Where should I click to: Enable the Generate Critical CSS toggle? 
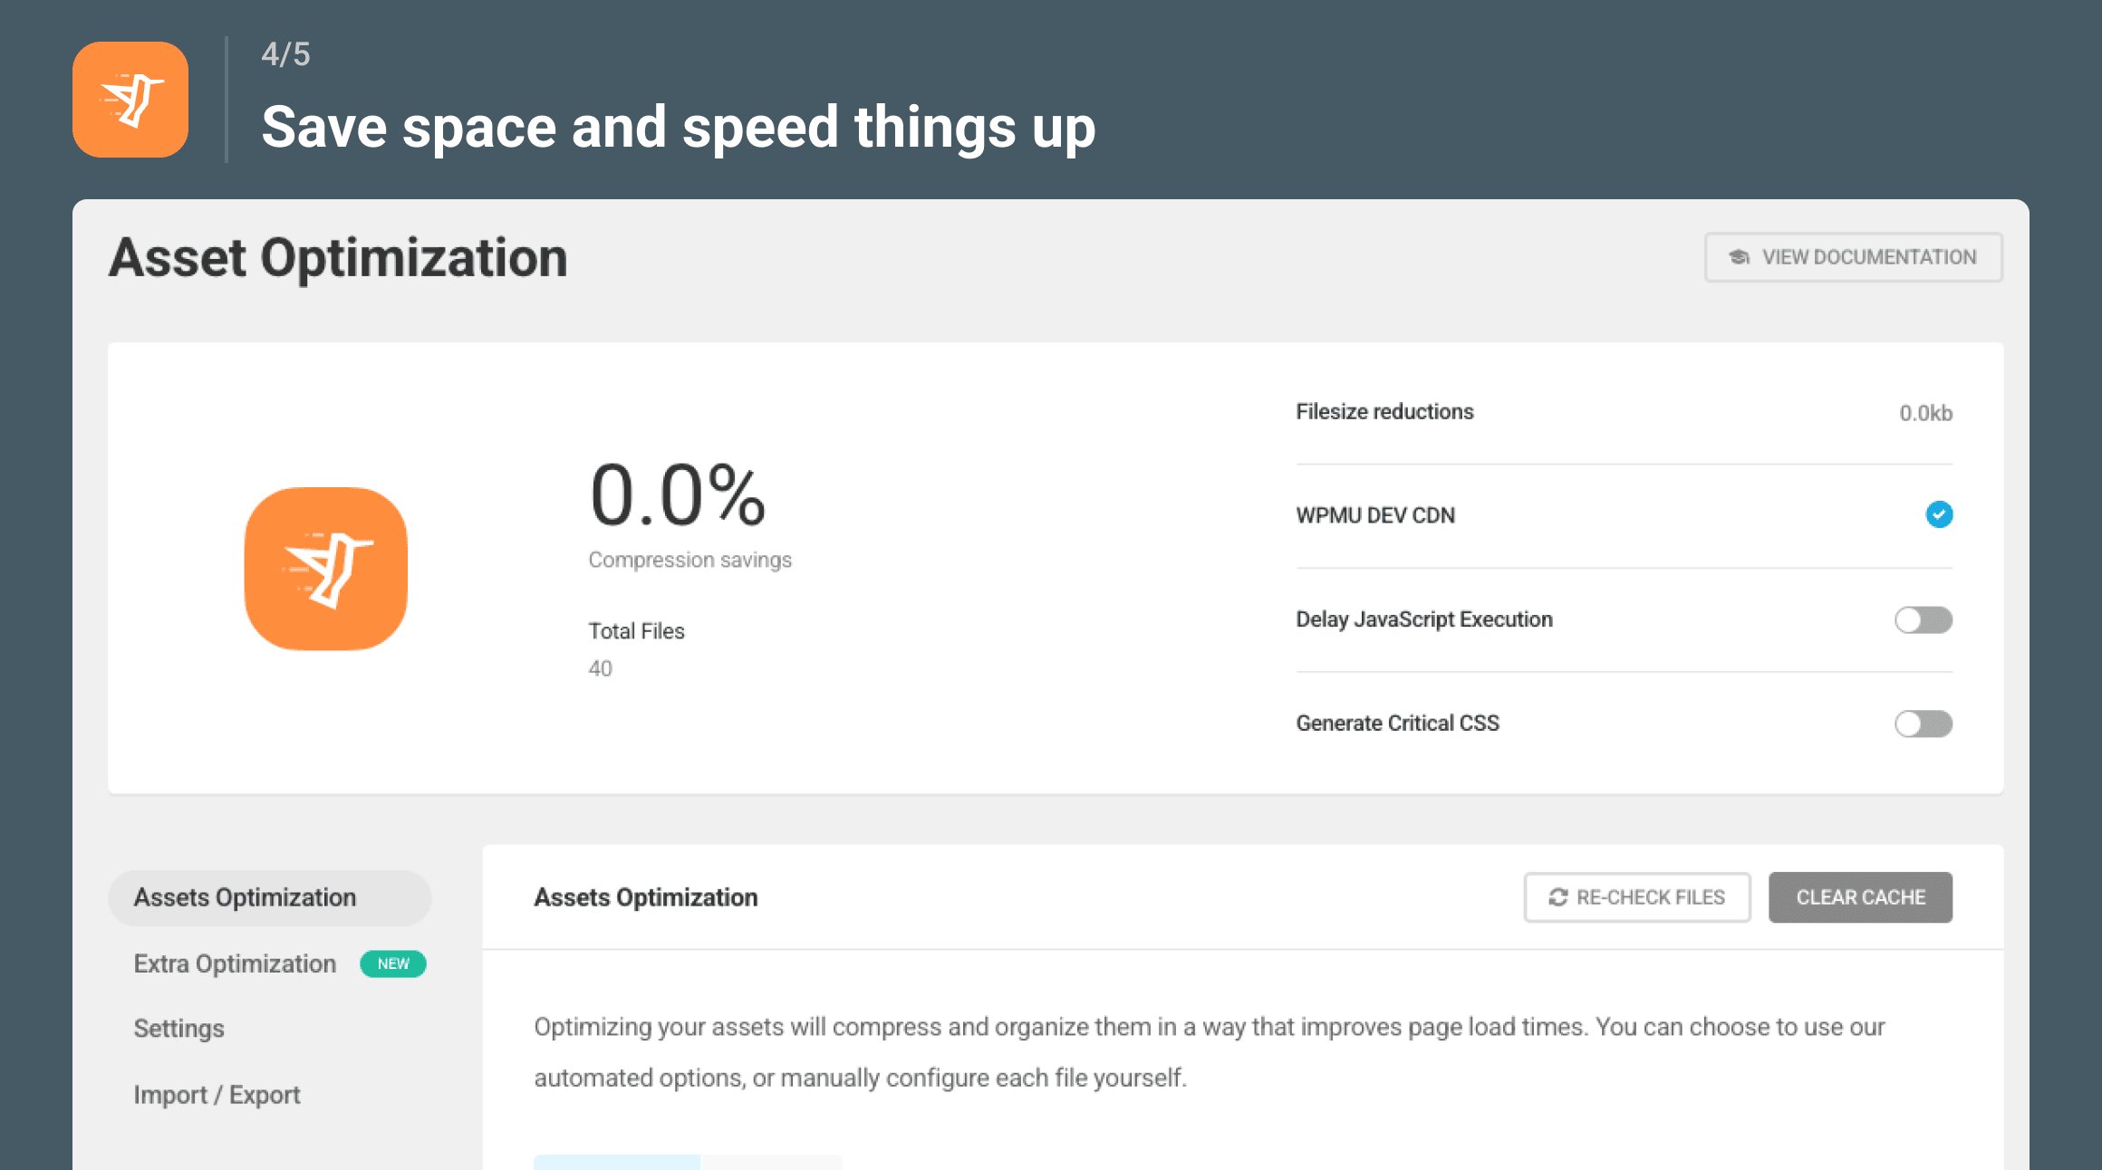1924,724
